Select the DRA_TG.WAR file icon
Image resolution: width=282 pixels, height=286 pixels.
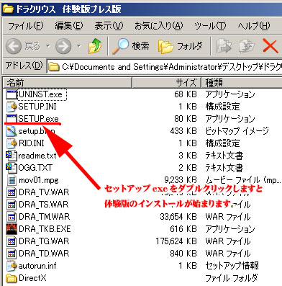pos(12,241)
